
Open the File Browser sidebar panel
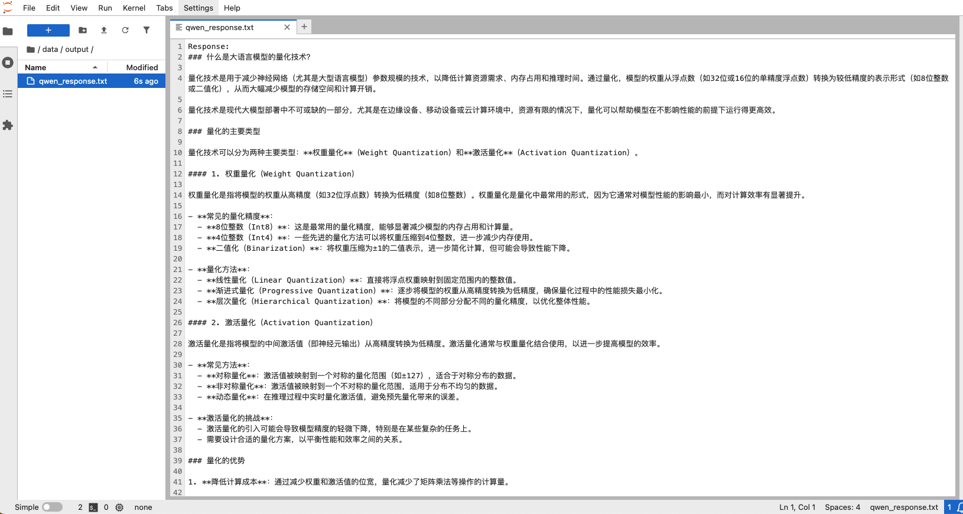(x=8, y=31)
